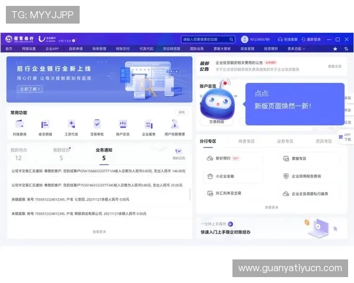
Task: Open the 账务管理 menu
Action: point(99,49)
